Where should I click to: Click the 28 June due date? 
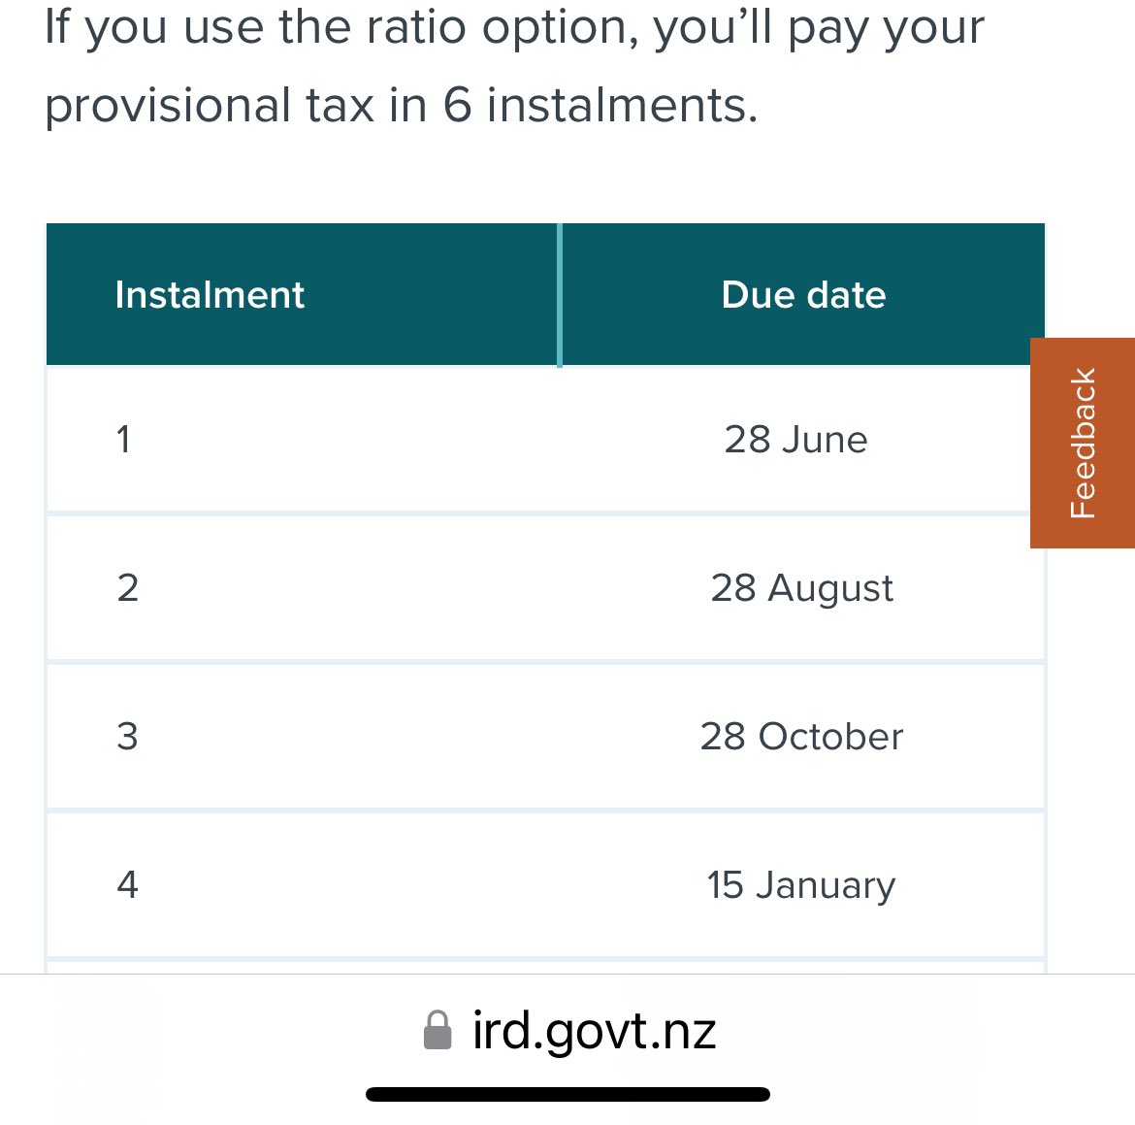pyautogui.click(x=795, y=440)
